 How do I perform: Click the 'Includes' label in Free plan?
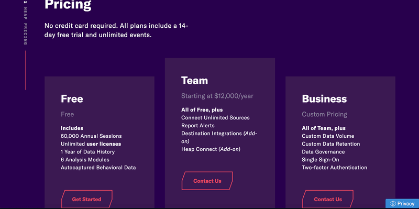point(72,128)
